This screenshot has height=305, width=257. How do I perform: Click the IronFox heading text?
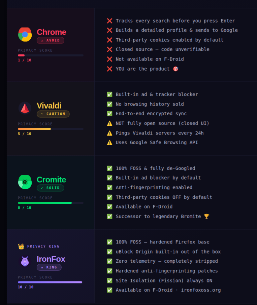click(51, 259)
